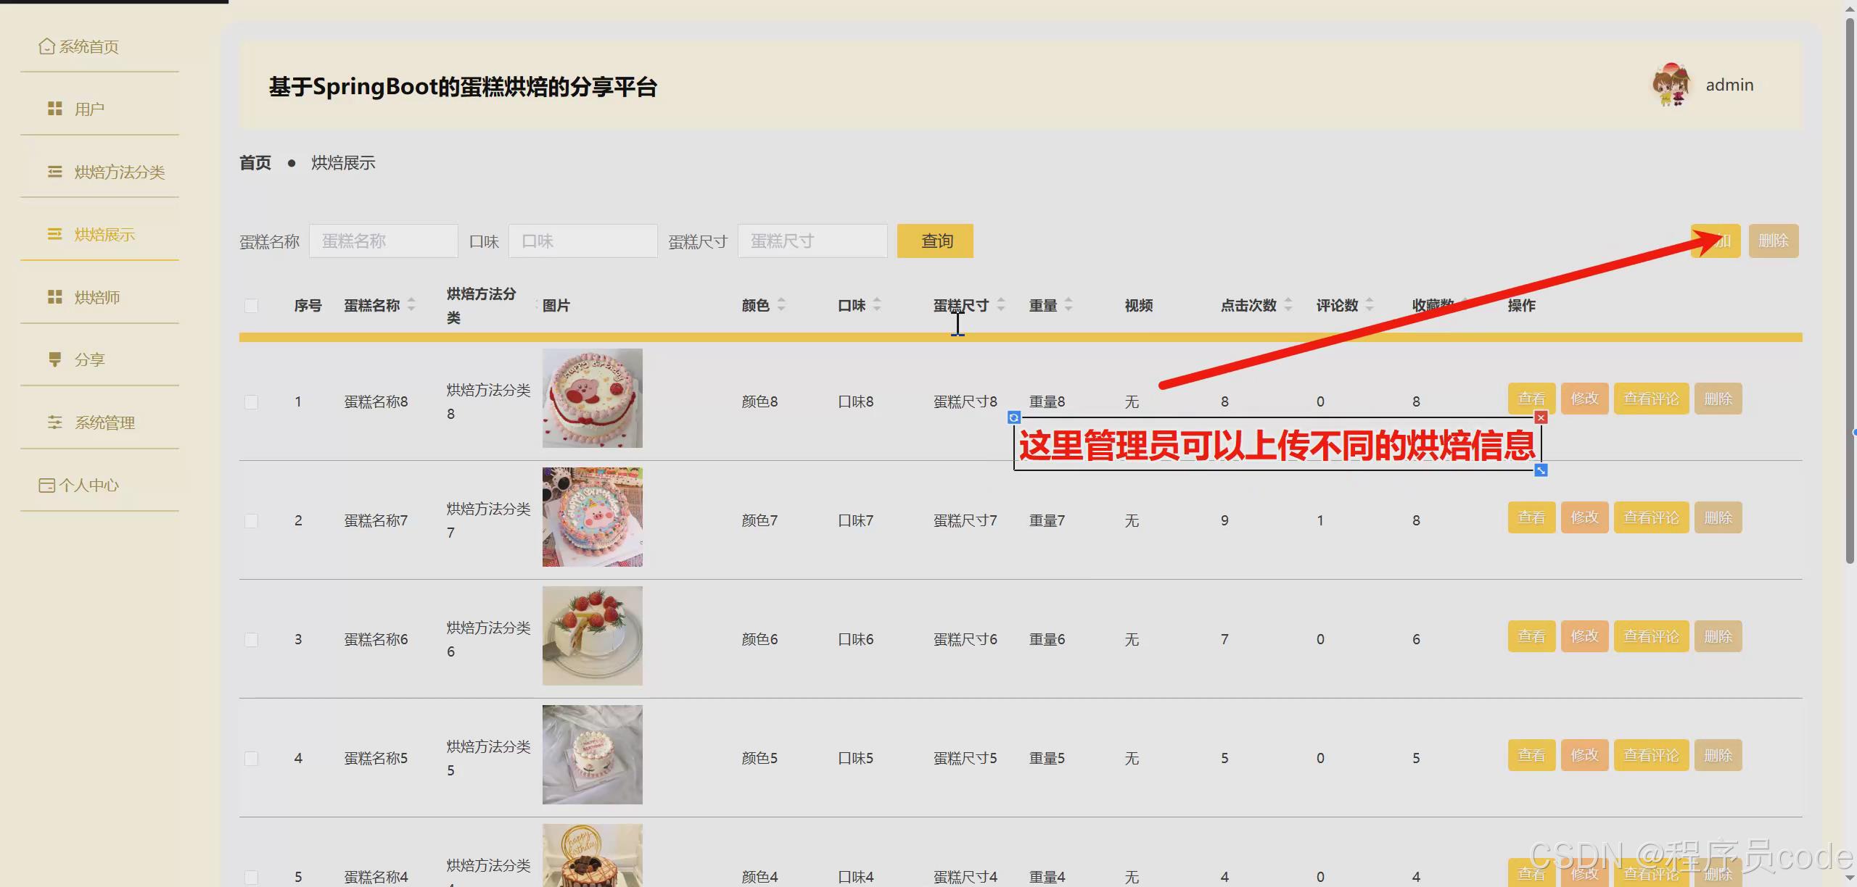Viewport: 1857px width, 887px height.
Task: Click the page vertical scrollbar thumb
Action: click(1849, 290)
